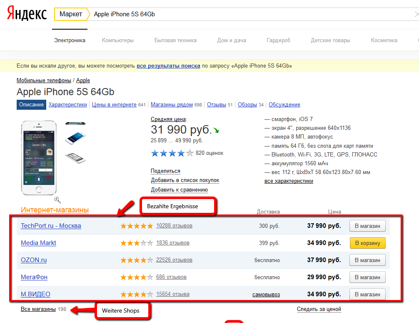
Task: Click the green price trend arrow
Action: coord(216,131)
